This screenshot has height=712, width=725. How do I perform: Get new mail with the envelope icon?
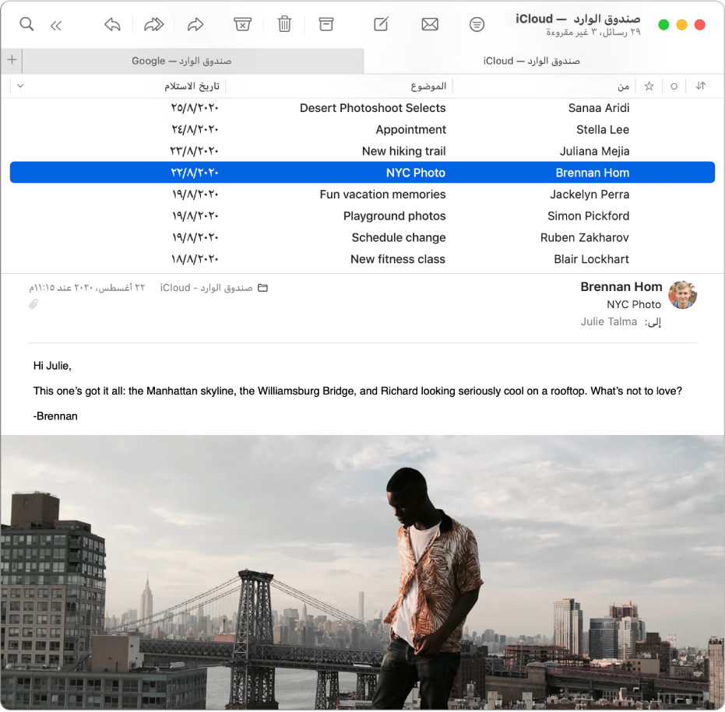click(430, 24)
